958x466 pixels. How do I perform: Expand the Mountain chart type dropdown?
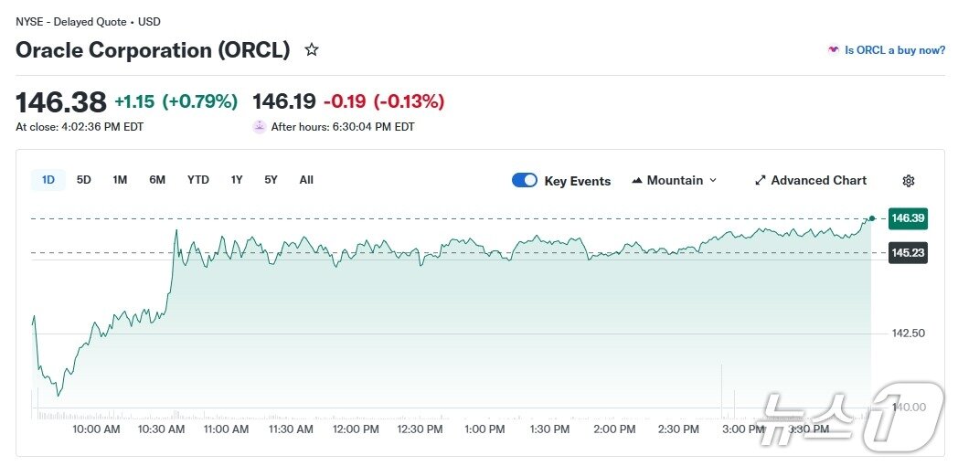[x=713, y=181]
